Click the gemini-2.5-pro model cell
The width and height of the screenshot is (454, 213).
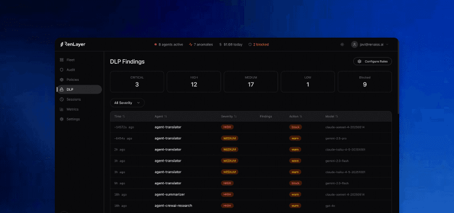click(336, 138)
